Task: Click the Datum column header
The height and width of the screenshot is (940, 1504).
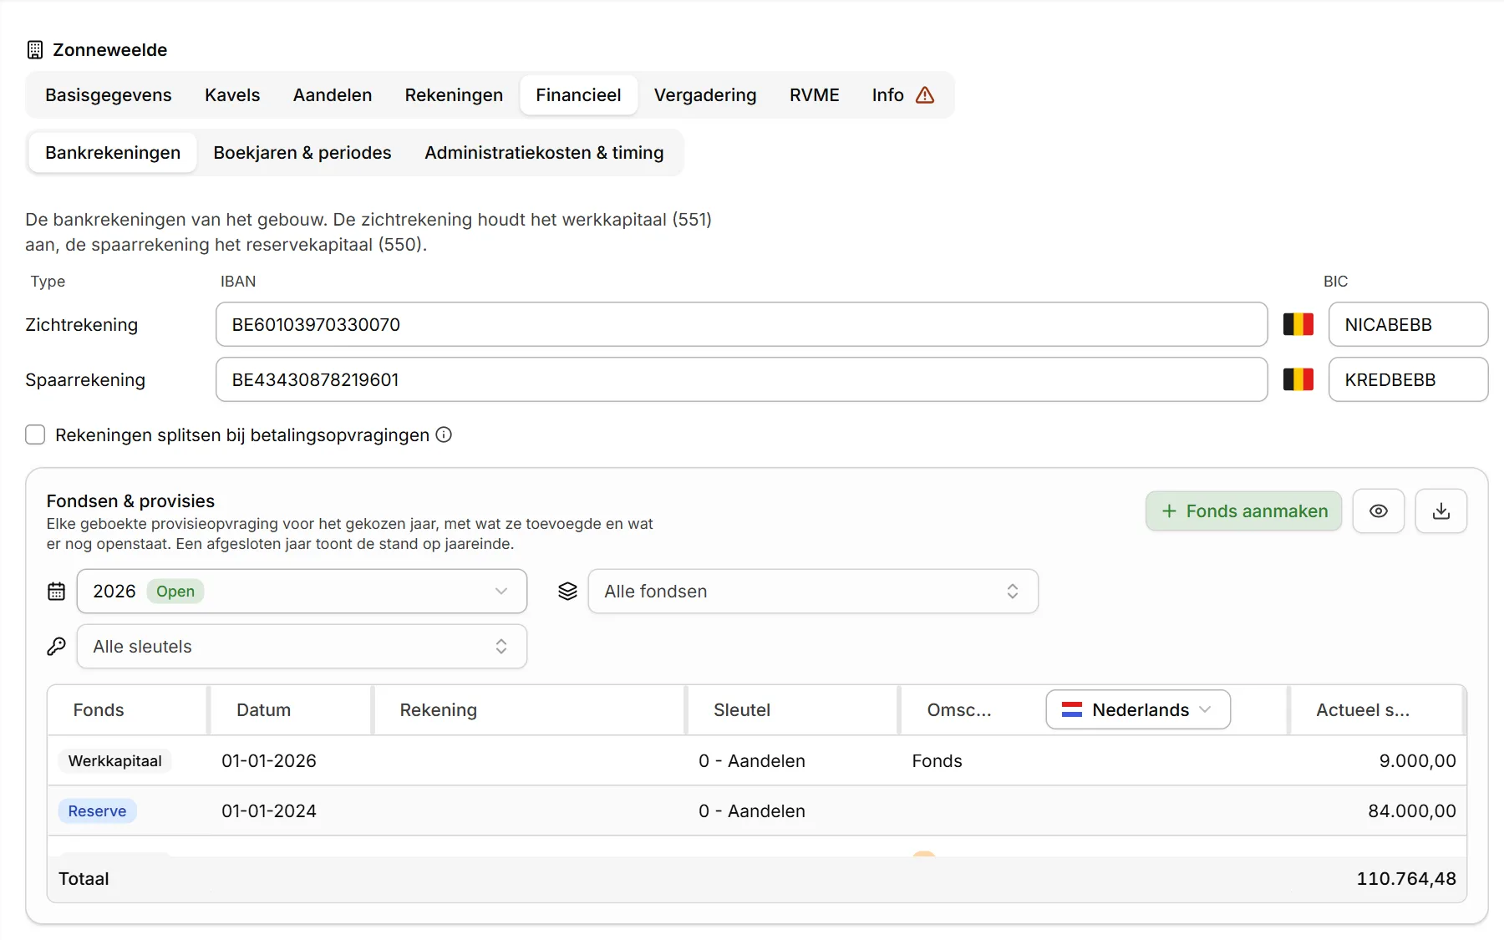Action: (x=291, y=710)
